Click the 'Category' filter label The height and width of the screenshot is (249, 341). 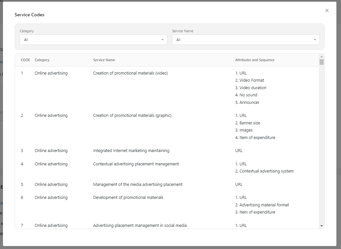27,31
